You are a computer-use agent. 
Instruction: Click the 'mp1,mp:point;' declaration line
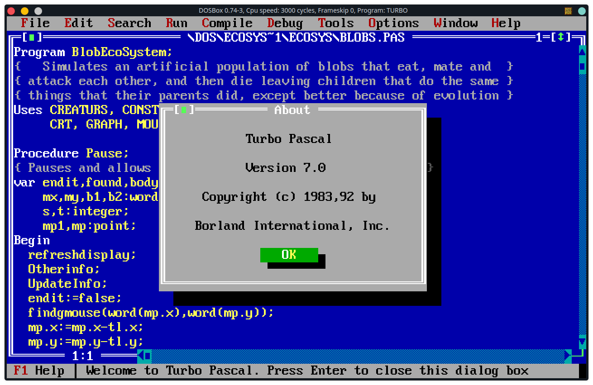90,226
